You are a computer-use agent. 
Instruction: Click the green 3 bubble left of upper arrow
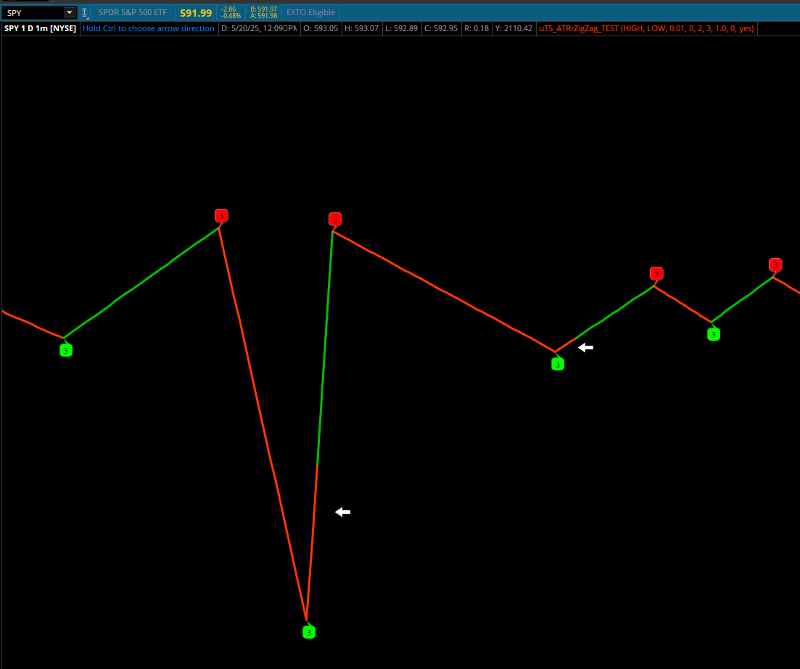pyautogui.click(x=557, y=364)
